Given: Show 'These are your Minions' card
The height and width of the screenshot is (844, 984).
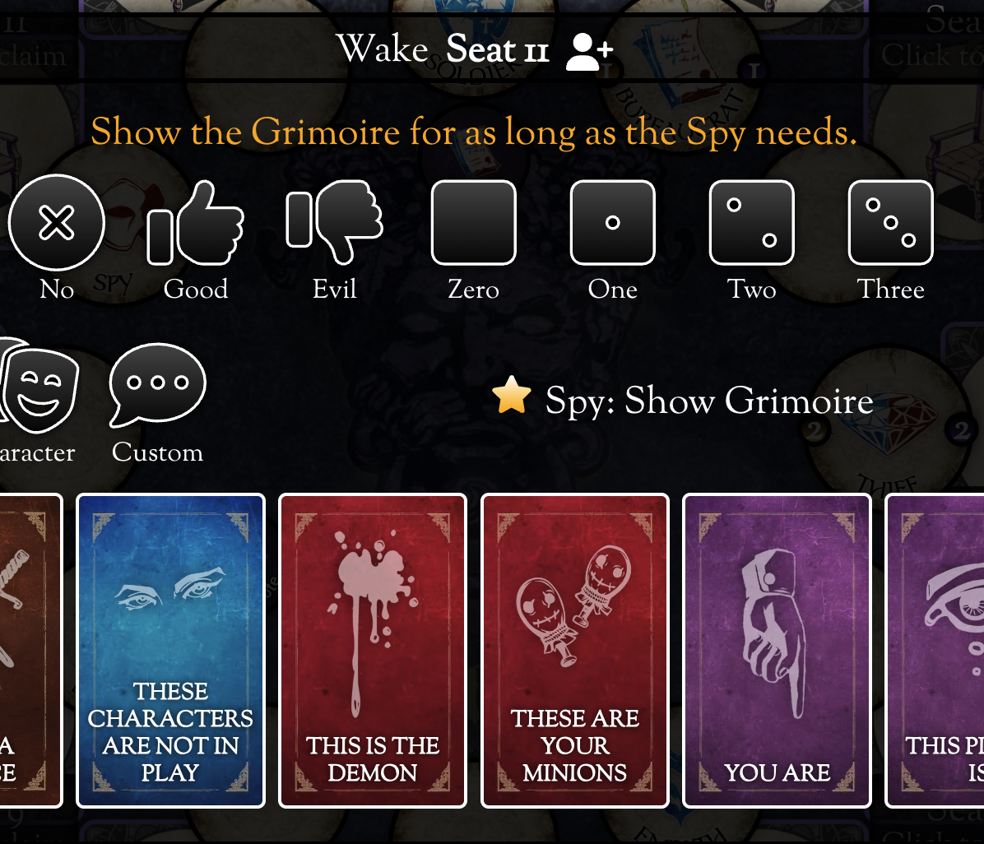Looking at the screenshot, I should point(575,651).
